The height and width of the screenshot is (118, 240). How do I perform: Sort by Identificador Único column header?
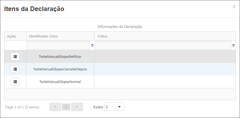coord(60,36)
